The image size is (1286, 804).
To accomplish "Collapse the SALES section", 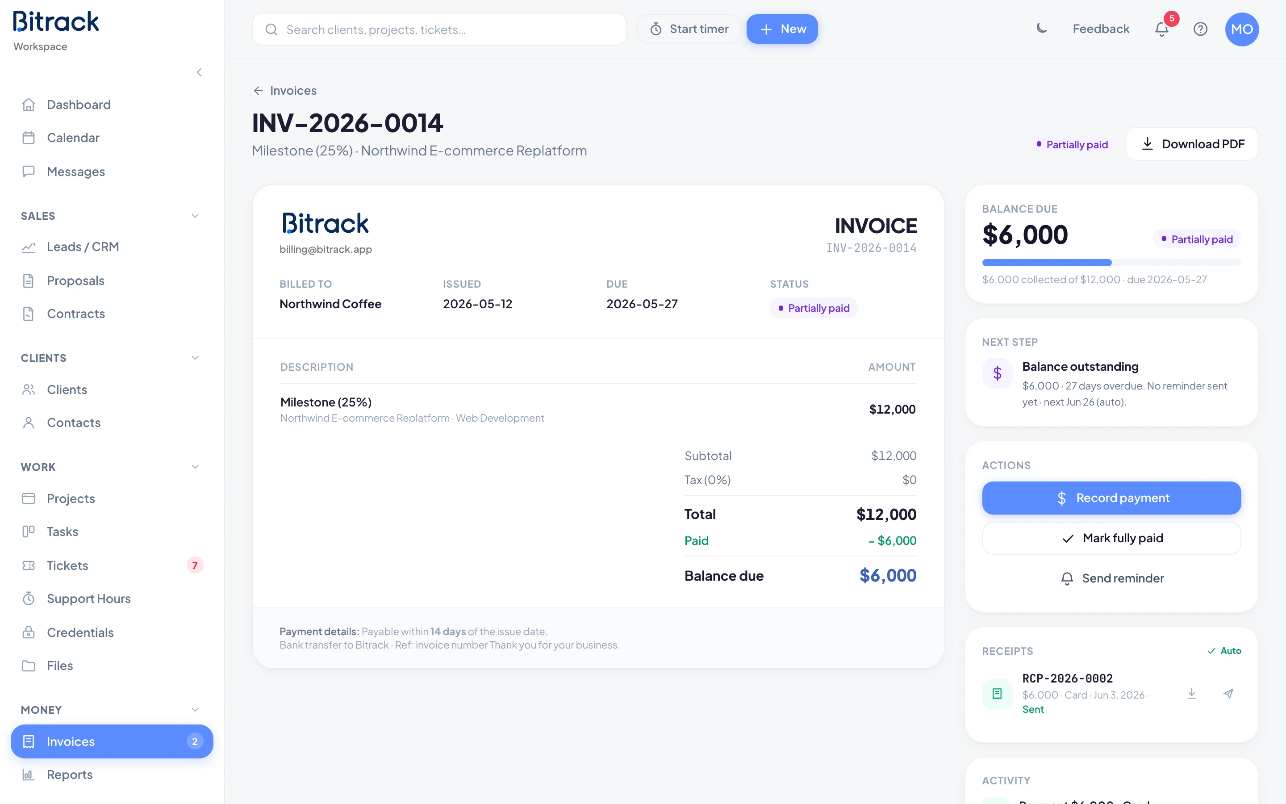I will pyautogui.click(x=195, y=216).
